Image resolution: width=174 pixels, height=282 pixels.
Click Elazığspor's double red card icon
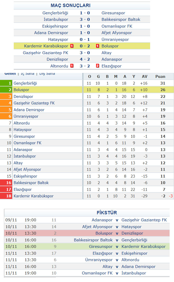[98, 66]
